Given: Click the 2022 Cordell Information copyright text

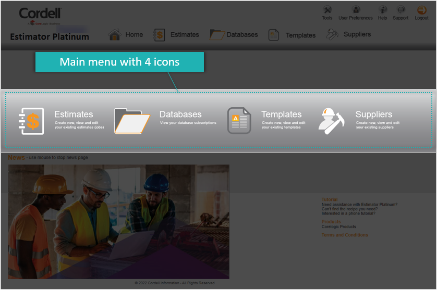Looking at the screenshot, I should click(x=175, y=283).
